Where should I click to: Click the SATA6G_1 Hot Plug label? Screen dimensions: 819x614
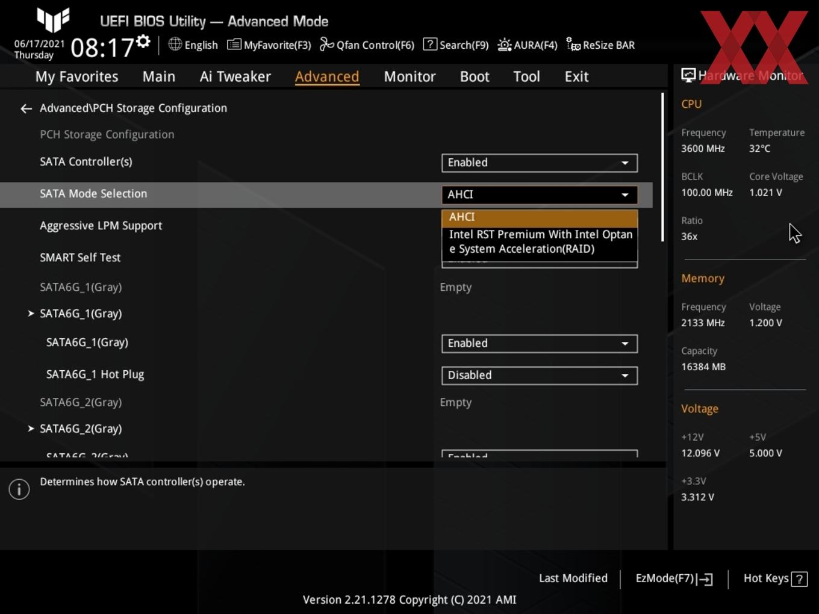coord(95,374)
